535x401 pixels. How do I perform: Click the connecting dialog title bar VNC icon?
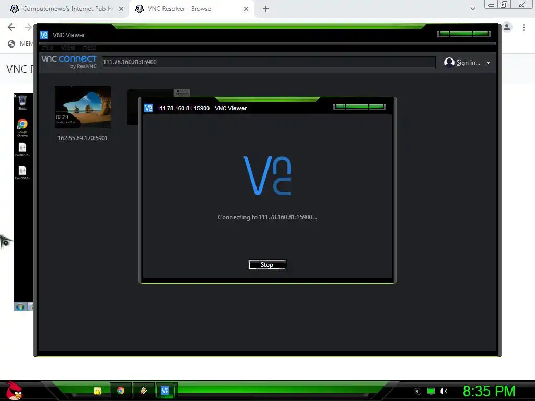pos(148,108)
